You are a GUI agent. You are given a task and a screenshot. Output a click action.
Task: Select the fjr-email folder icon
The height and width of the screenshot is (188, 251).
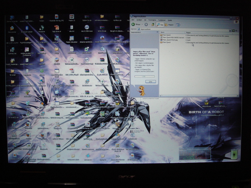12,72
